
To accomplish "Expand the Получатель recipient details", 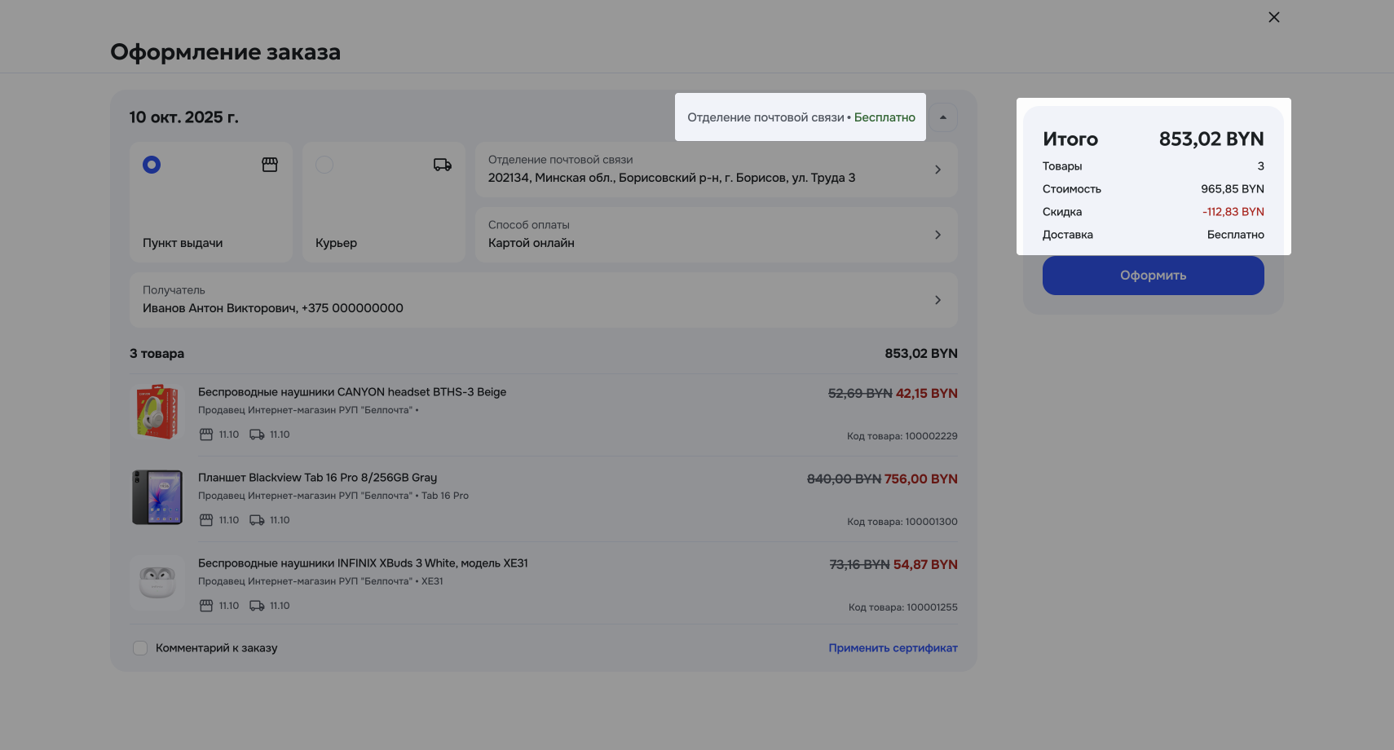I will [543, 300].
